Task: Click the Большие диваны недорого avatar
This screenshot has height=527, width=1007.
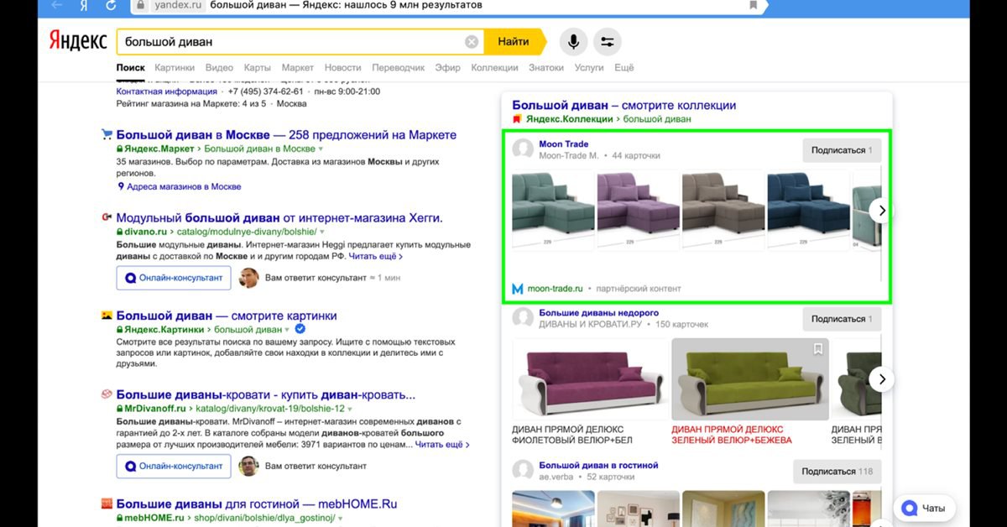Action: click(523, 318)
